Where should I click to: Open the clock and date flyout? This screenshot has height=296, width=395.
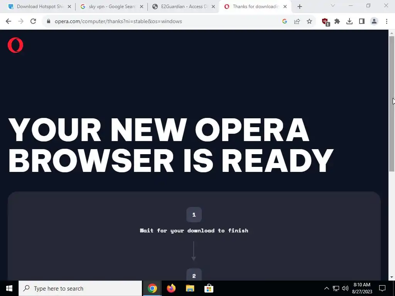[362, 288]
